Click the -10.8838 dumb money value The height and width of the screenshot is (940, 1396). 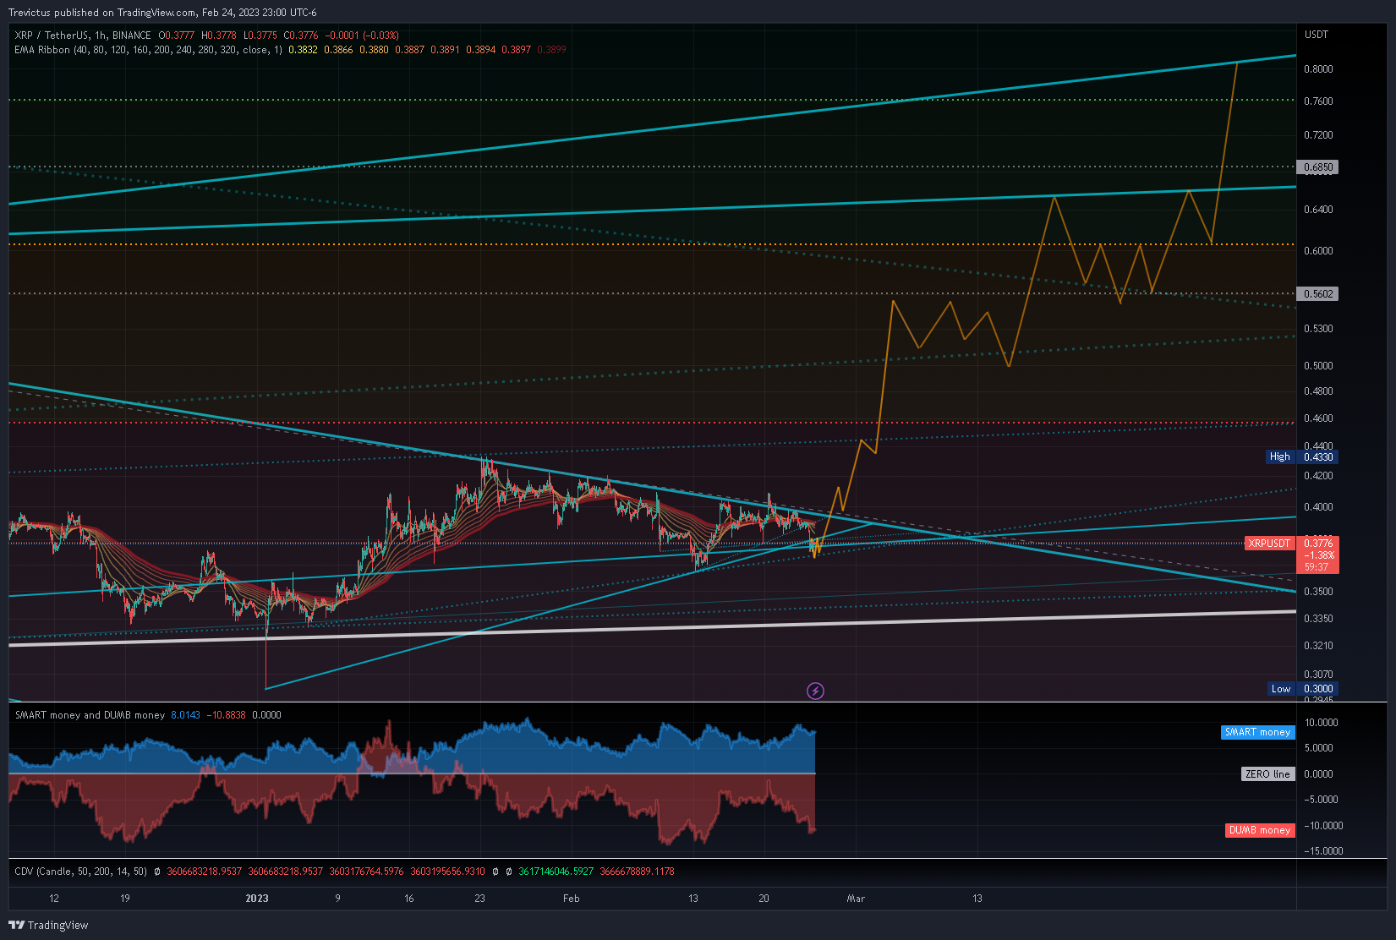(226, 715)
